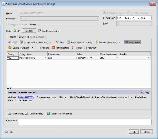This screenshot has width=158, height=139.
Task: Switch to the SSL Settings tab
Action: coord(38,37)
